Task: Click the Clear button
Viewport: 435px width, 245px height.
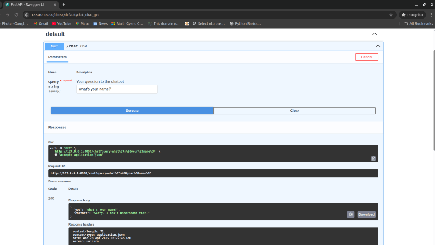Action: click(x=294, y=111)
